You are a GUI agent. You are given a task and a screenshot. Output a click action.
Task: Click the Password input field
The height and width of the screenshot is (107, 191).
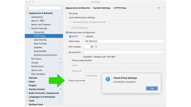click(x=124, y=71)
